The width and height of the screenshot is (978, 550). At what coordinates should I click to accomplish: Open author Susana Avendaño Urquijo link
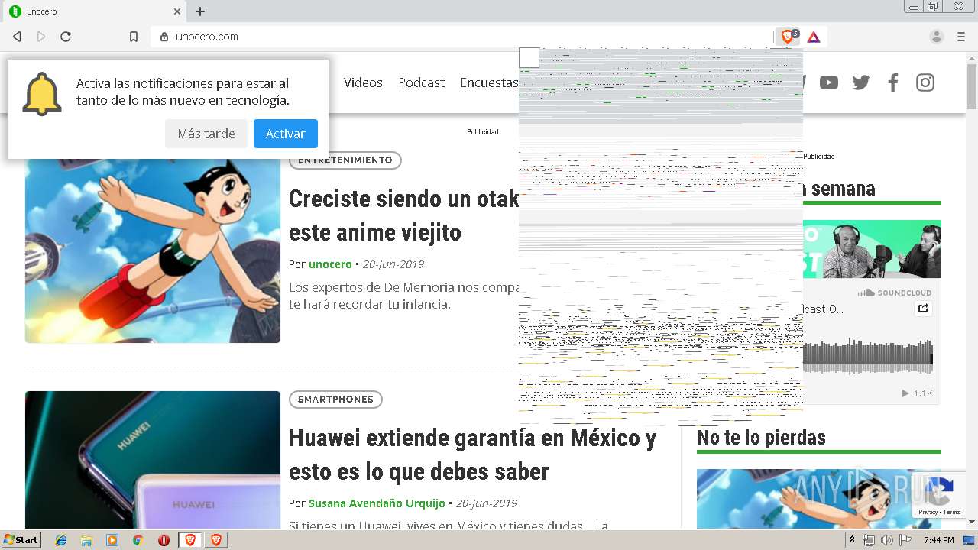tap(377, 503)
